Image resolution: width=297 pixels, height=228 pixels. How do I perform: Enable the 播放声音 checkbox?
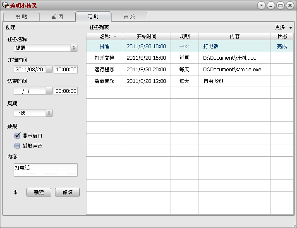17,146
